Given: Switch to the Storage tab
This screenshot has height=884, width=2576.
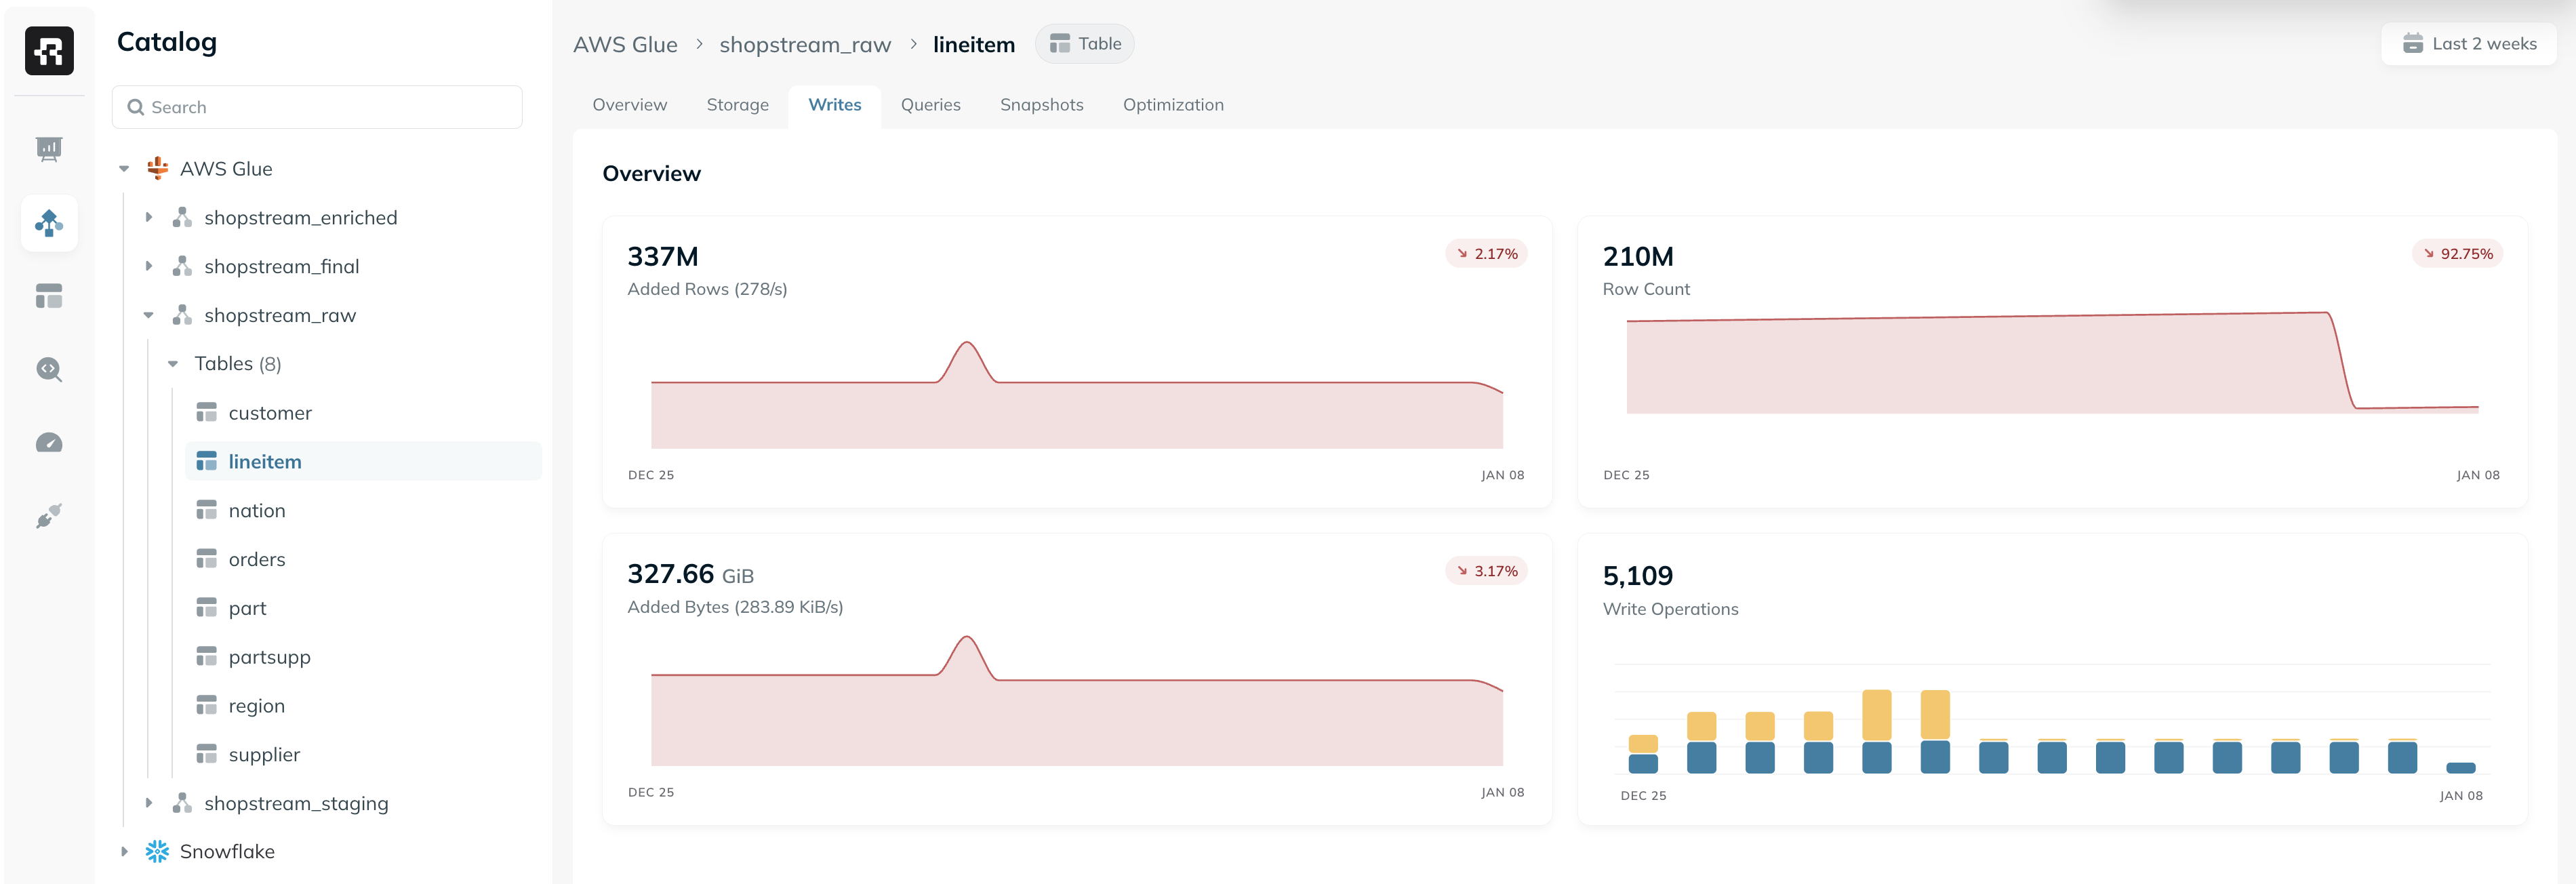Looking at the screenshot, I should pos(737,105).
